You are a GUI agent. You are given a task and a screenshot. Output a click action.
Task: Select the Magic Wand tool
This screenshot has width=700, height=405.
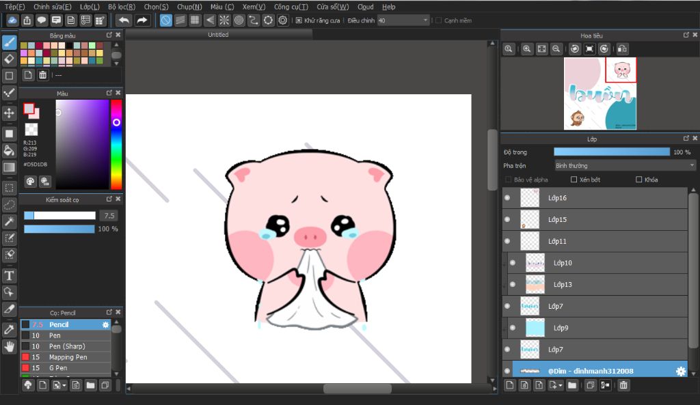[x=10, y=221]
